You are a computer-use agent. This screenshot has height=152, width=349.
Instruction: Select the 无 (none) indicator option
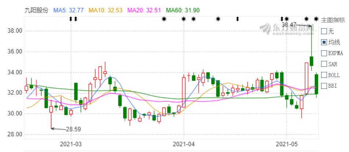click(x=324, y=31)
